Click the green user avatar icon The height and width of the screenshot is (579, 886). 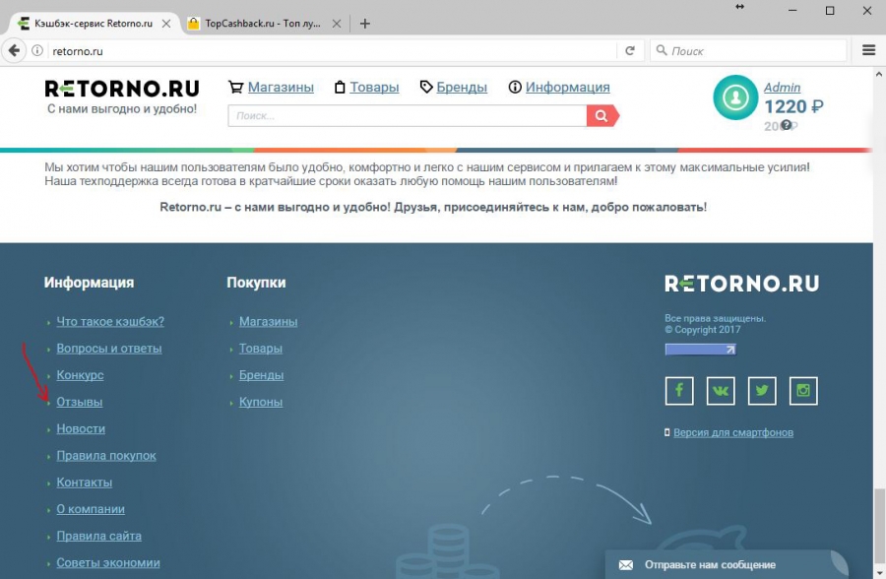735,97
